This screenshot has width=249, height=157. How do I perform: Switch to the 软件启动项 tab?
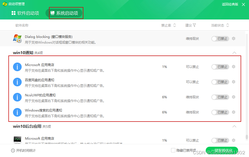click(25, 13)
